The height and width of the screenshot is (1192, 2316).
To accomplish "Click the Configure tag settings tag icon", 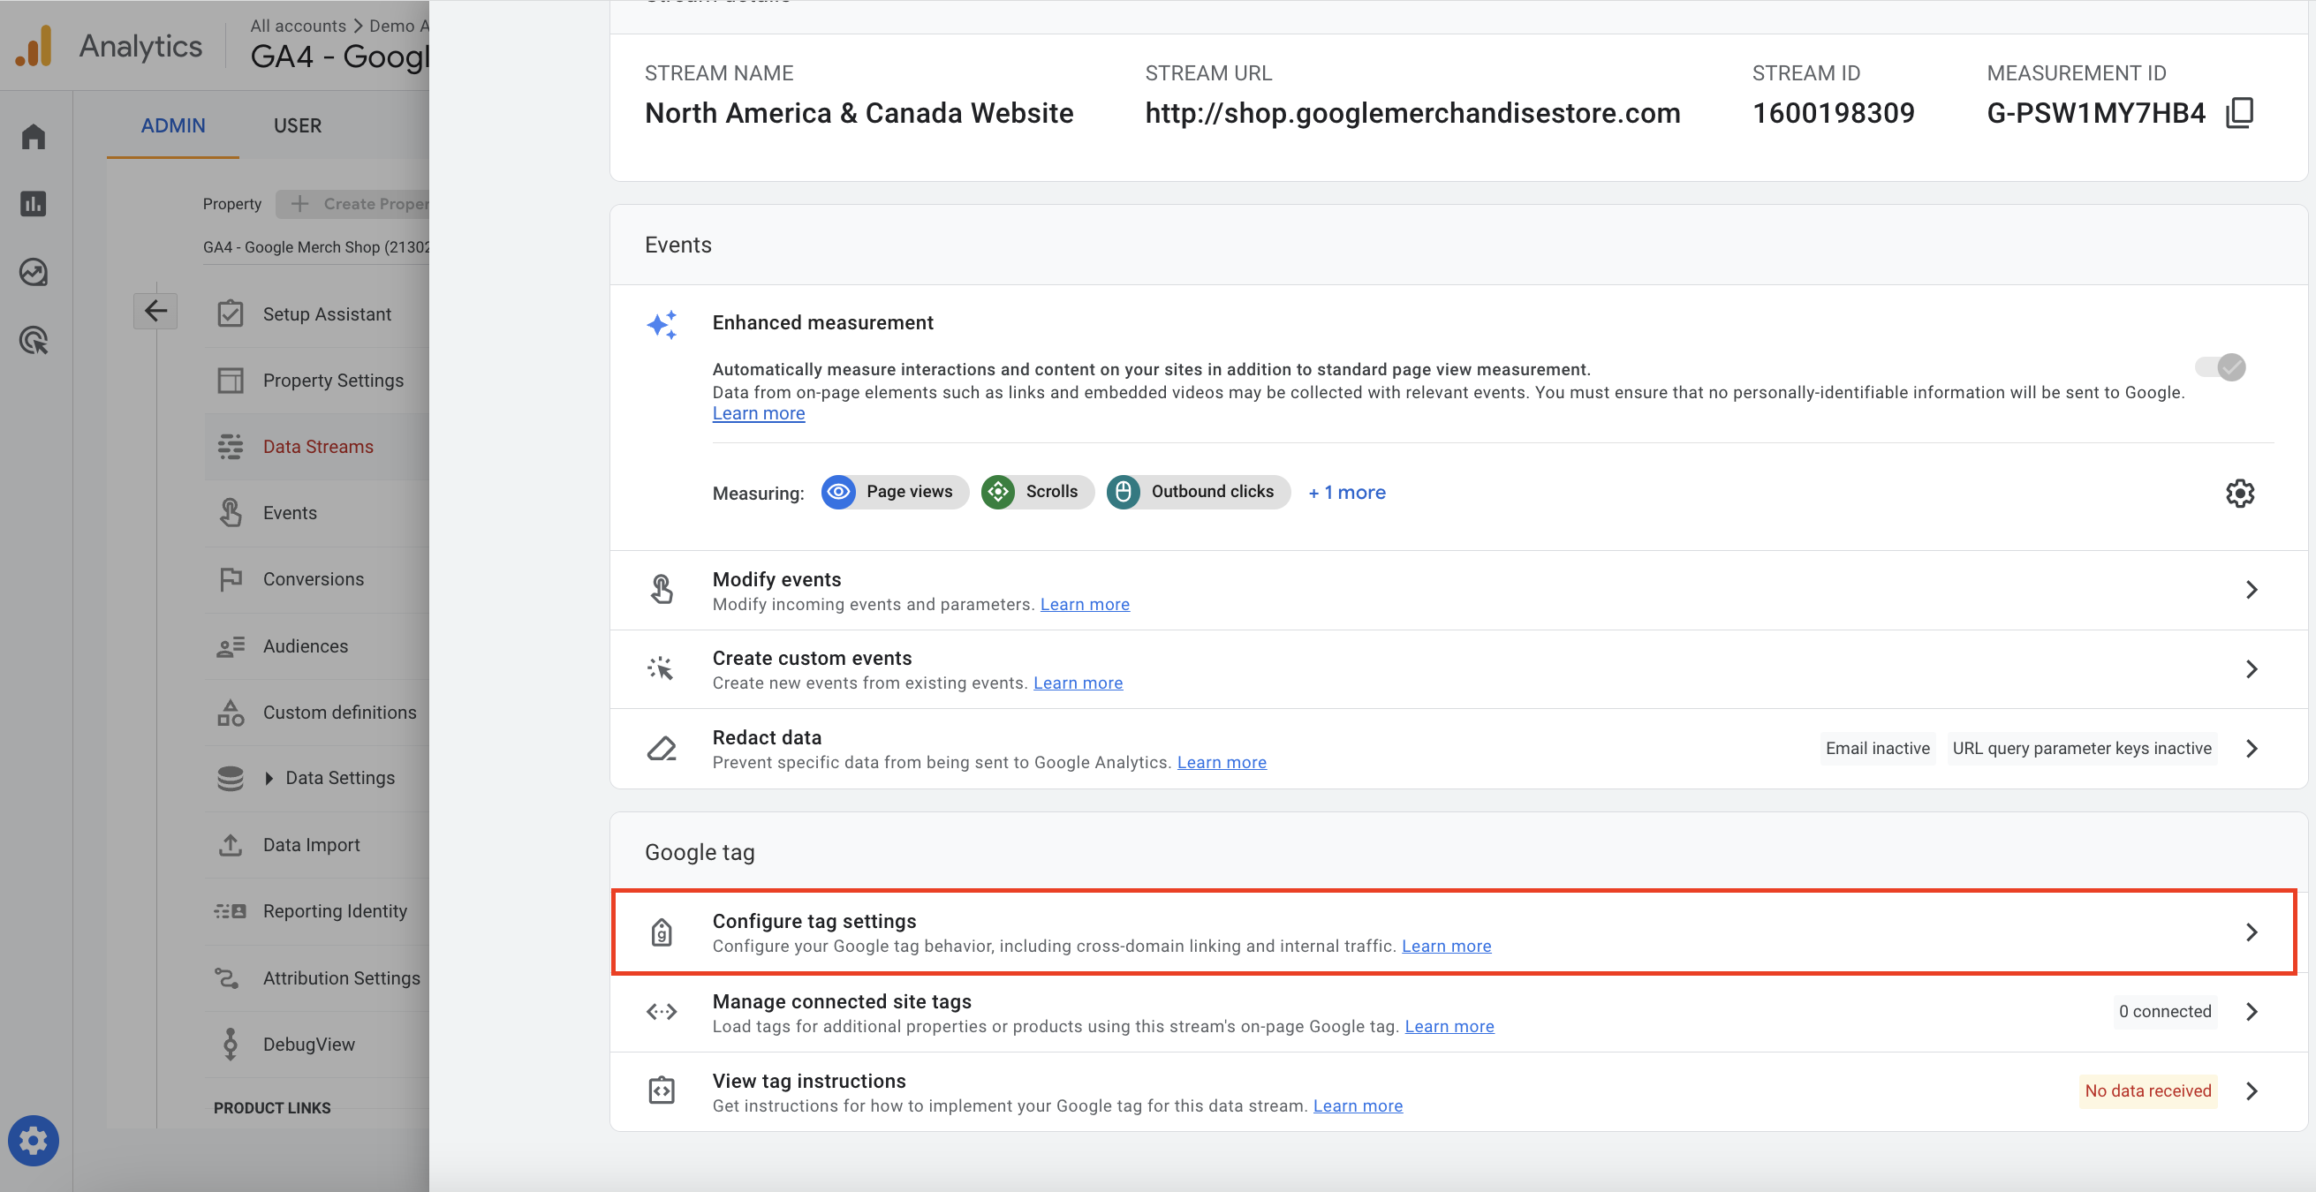I will click(662, 932).
